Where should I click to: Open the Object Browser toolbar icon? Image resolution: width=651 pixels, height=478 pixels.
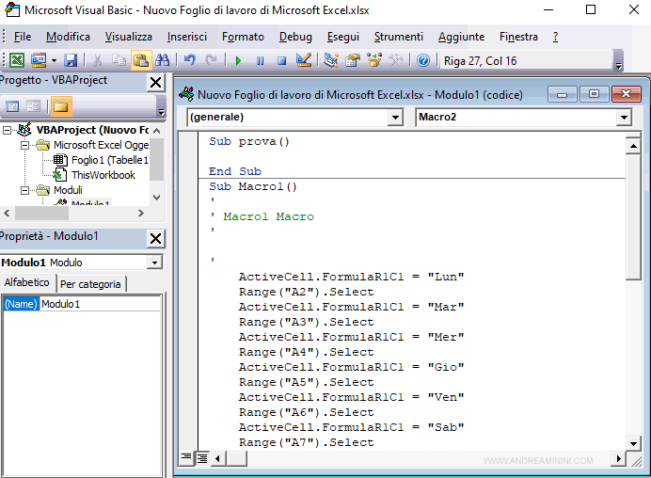tap(374, 60)
